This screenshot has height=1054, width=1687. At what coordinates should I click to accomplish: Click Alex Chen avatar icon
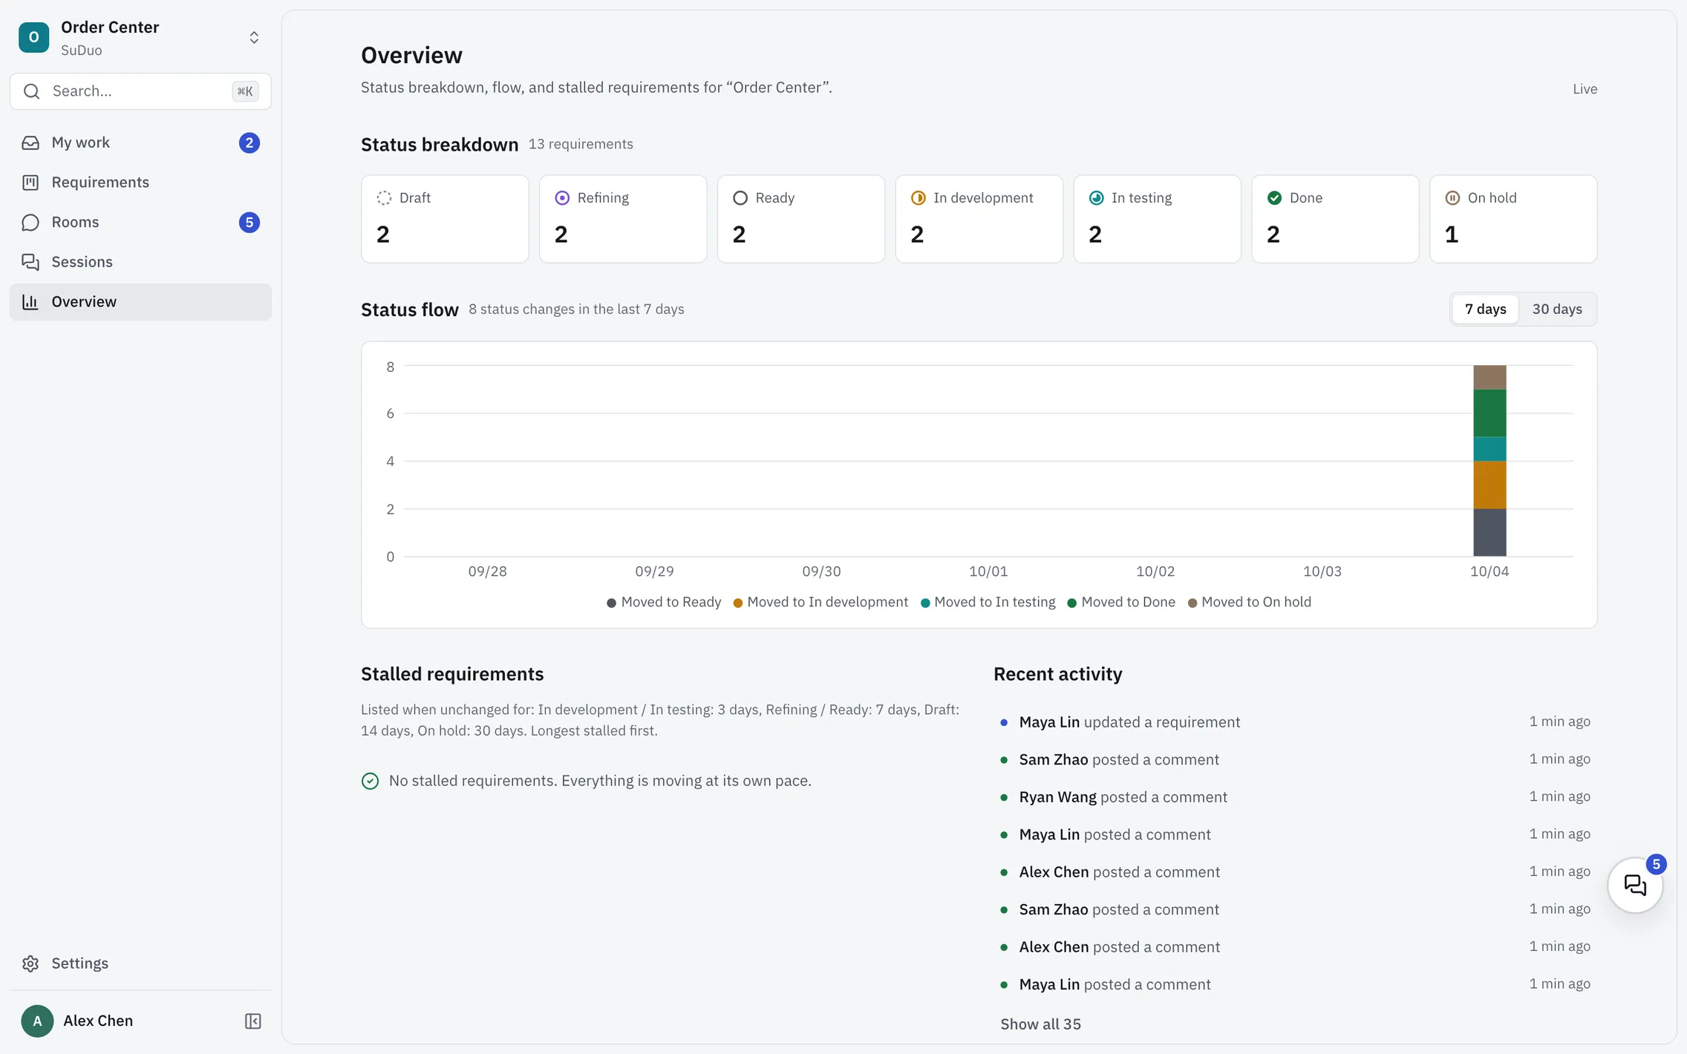coord(37,1021)
